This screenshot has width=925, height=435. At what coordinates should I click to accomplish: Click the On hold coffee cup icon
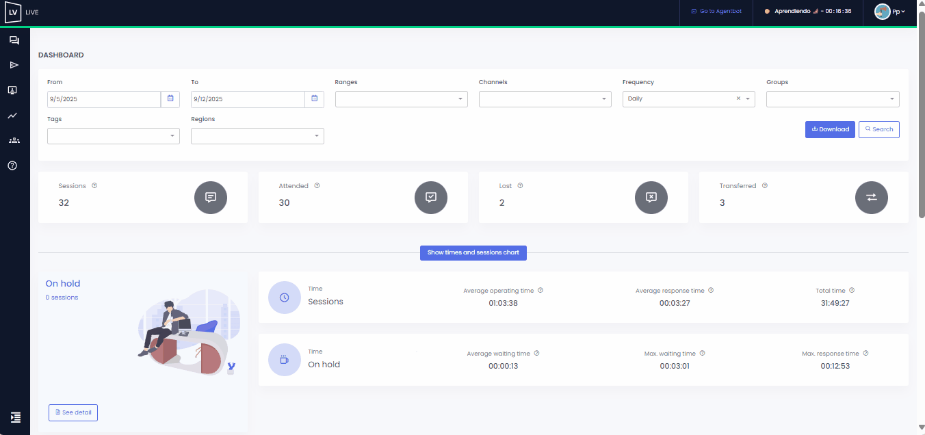[285, 360]
